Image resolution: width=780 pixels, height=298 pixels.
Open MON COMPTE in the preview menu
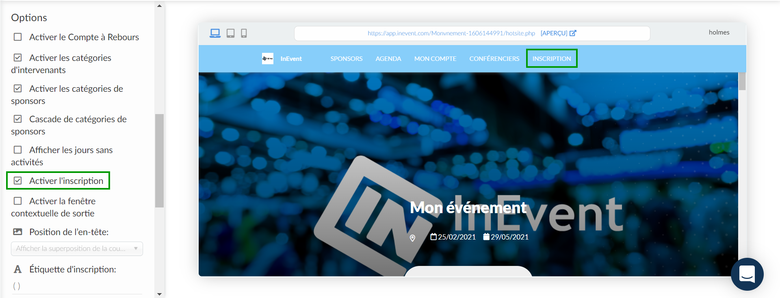coord(435,59)
